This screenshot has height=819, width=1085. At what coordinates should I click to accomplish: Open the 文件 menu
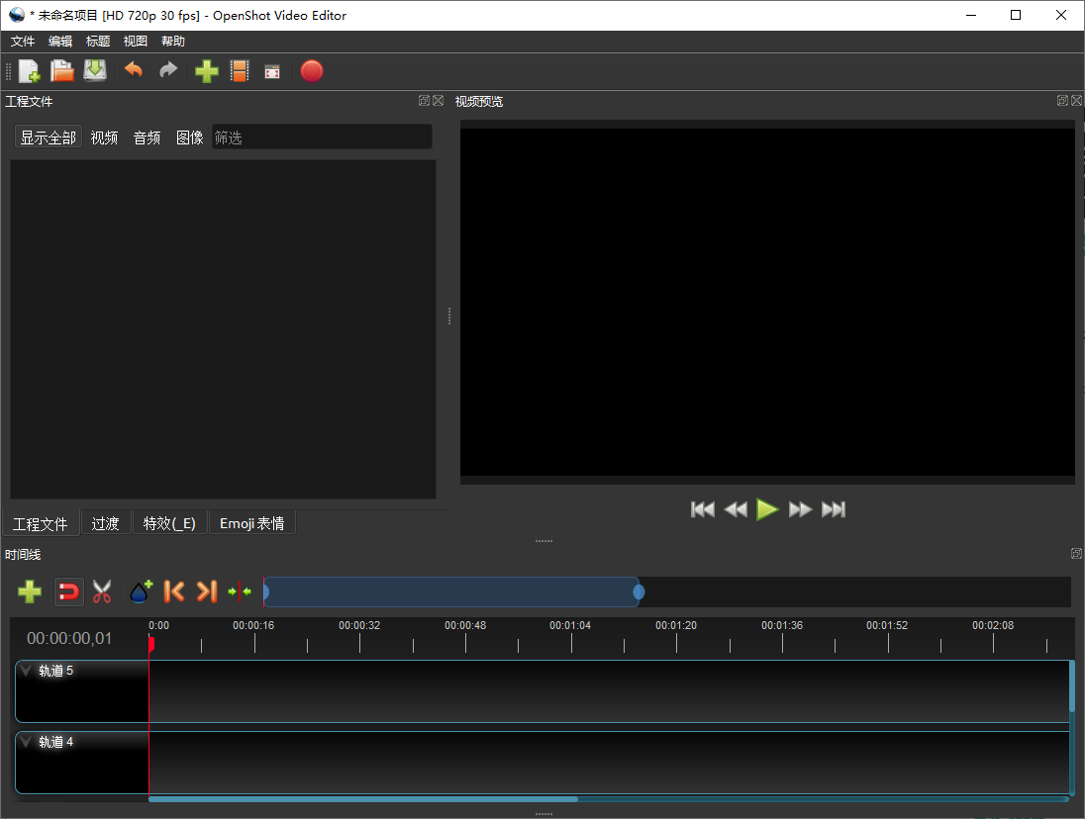23,42
